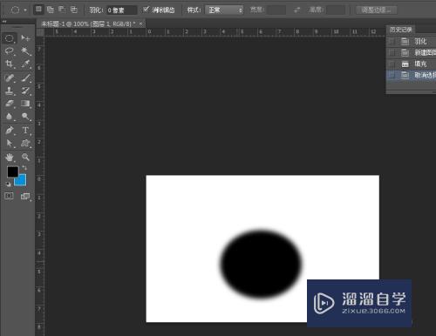Select the 未标题-1 document tab
Viewport: 436px width, 336px height.
click(x=87, y=24)
